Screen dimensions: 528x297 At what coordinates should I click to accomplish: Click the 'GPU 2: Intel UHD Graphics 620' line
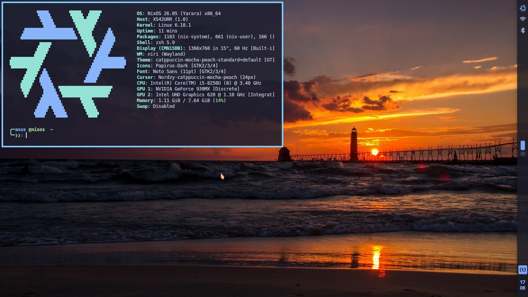click(206, 95)
